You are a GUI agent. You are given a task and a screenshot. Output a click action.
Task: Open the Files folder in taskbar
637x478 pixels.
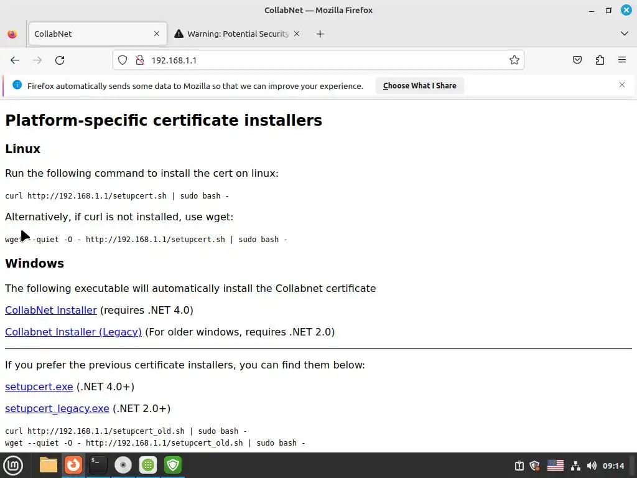tap(49, 466)
